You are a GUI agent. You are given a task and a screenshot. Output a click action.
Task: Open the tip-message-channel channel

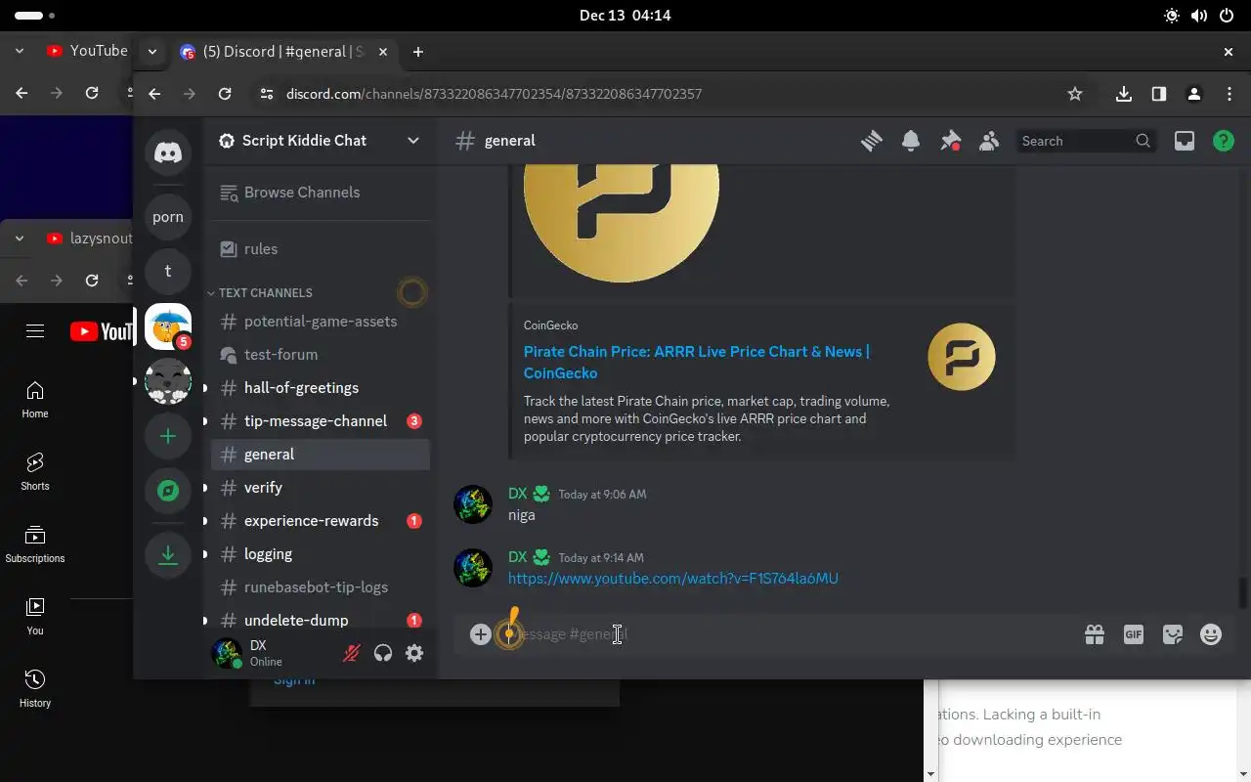(321, 421)
